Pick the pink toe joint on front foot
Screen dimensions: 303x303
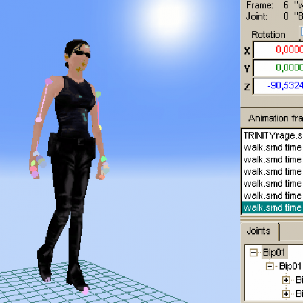(85, 290)
